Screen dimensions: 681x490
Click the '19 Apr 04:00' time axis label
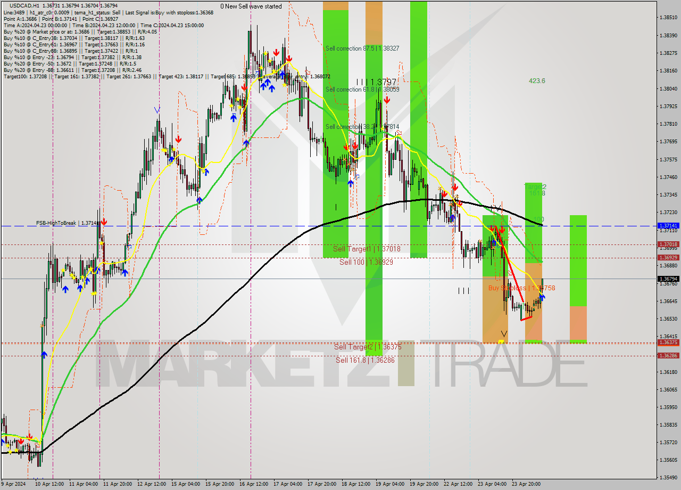[x=390, y=484]
